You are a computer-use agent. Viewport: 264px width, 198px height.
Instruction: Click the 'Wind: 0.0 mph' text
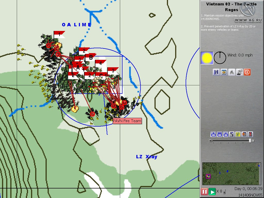(240, 55)
